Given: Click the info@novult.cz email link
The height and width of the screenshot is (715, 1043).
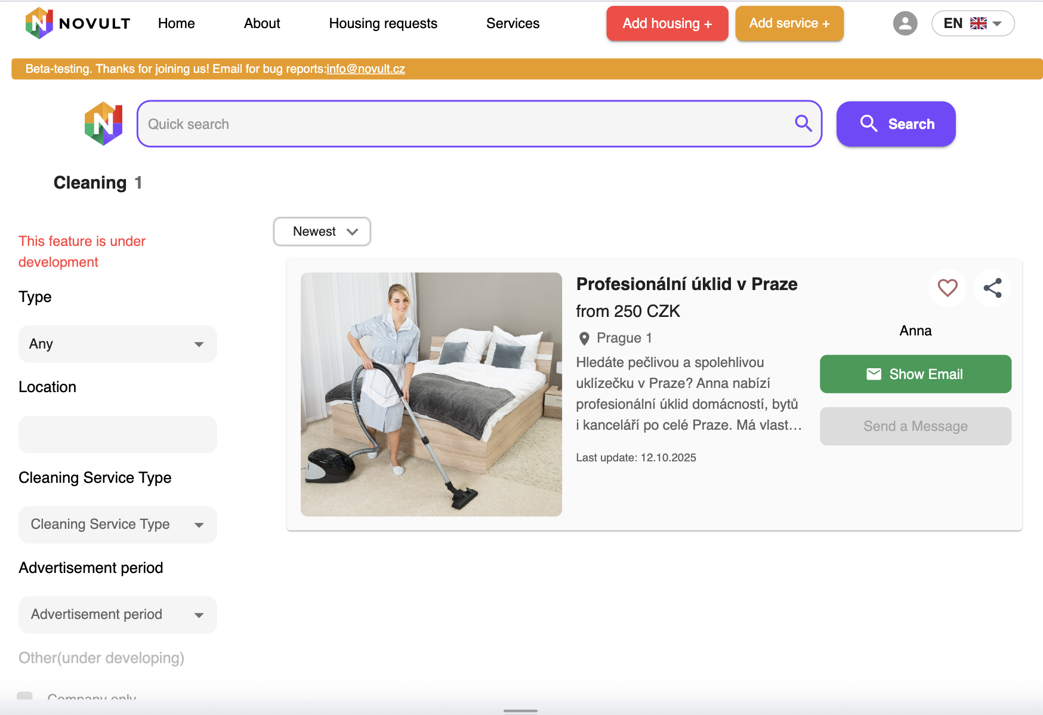Looking at the screenshot, I should pos(365,69).
